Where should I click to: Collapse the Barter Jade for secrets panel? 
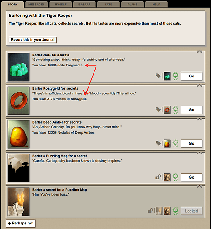(200, 52)
